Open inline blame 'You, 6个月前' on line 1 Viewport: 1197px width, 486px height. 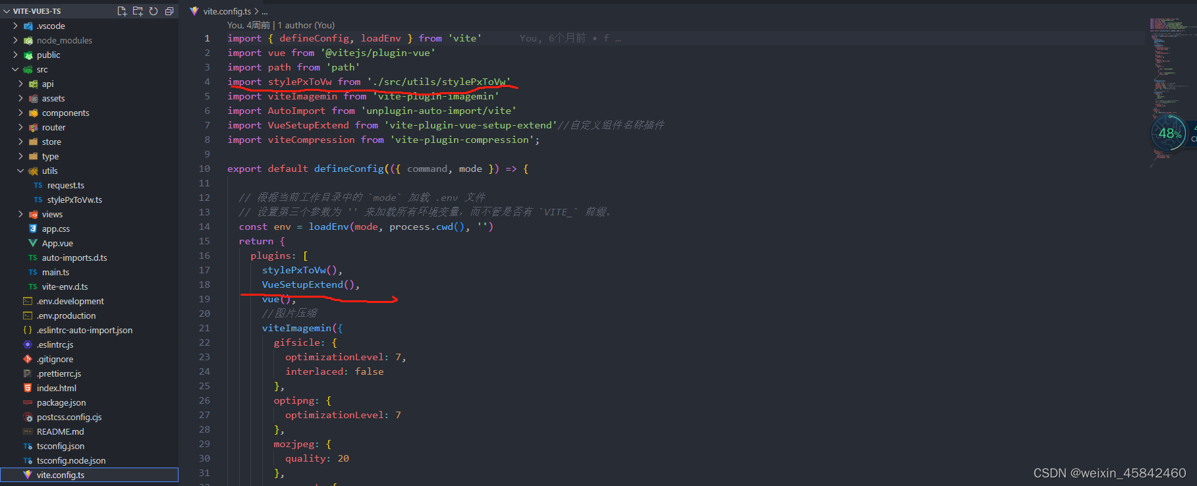[x=552, y=38]
